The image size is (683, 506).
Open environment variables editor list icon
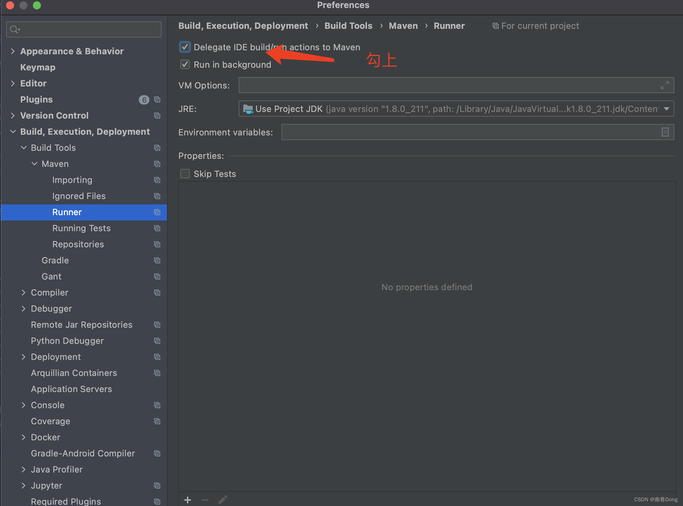tap(665, 132)
